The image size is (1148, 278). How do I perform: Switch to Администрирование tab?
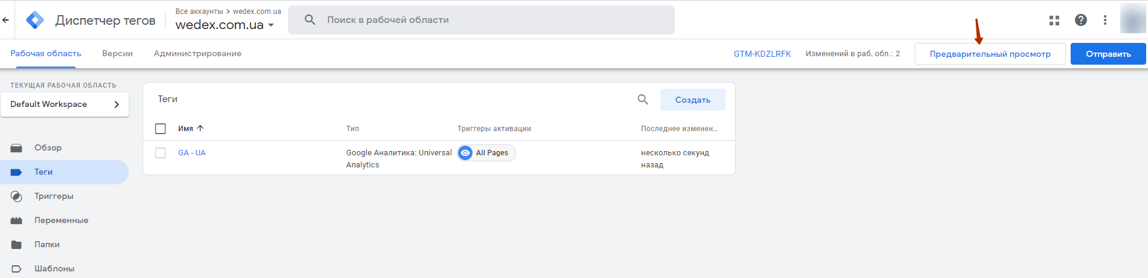click(198, 54)
